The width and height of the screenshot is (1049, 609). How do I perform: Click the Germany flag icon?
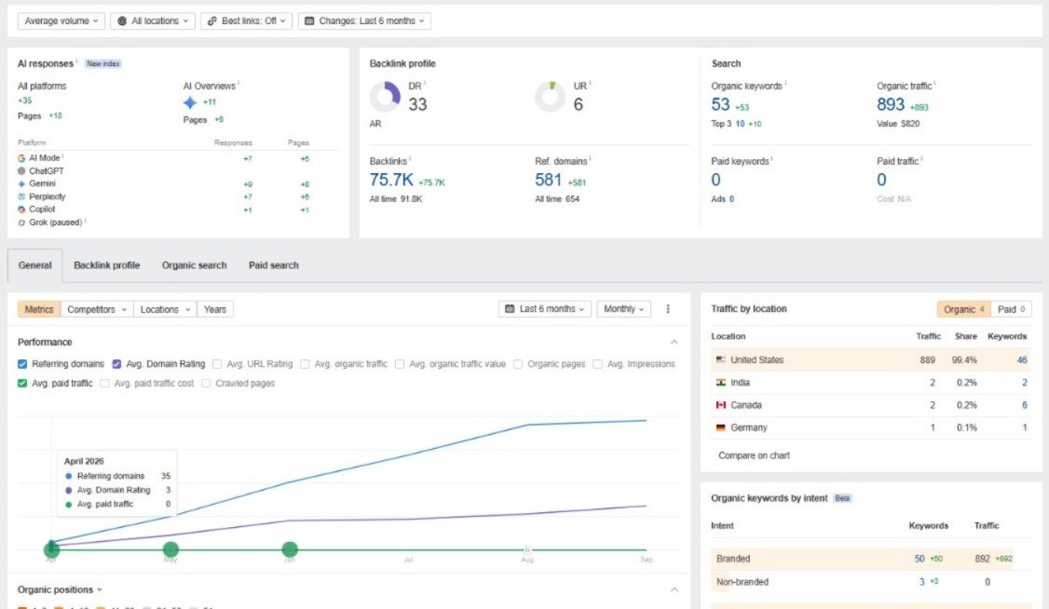tap(720, 427)
